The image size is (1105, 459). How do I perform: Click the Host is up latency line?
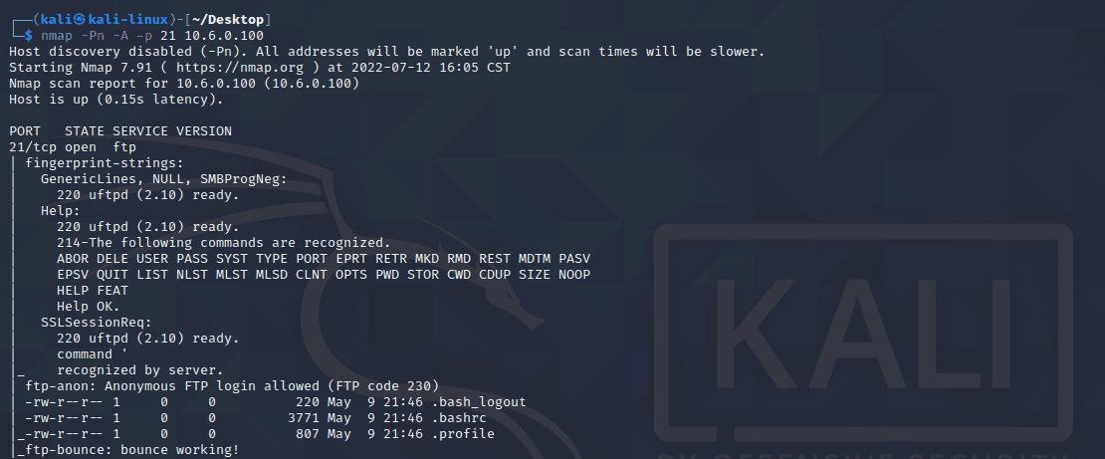point(116,100)
